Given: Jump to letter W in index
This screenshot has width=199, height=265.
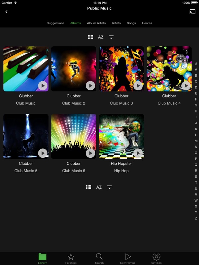Looking at the screenshot, I should (x=196, y=200).
